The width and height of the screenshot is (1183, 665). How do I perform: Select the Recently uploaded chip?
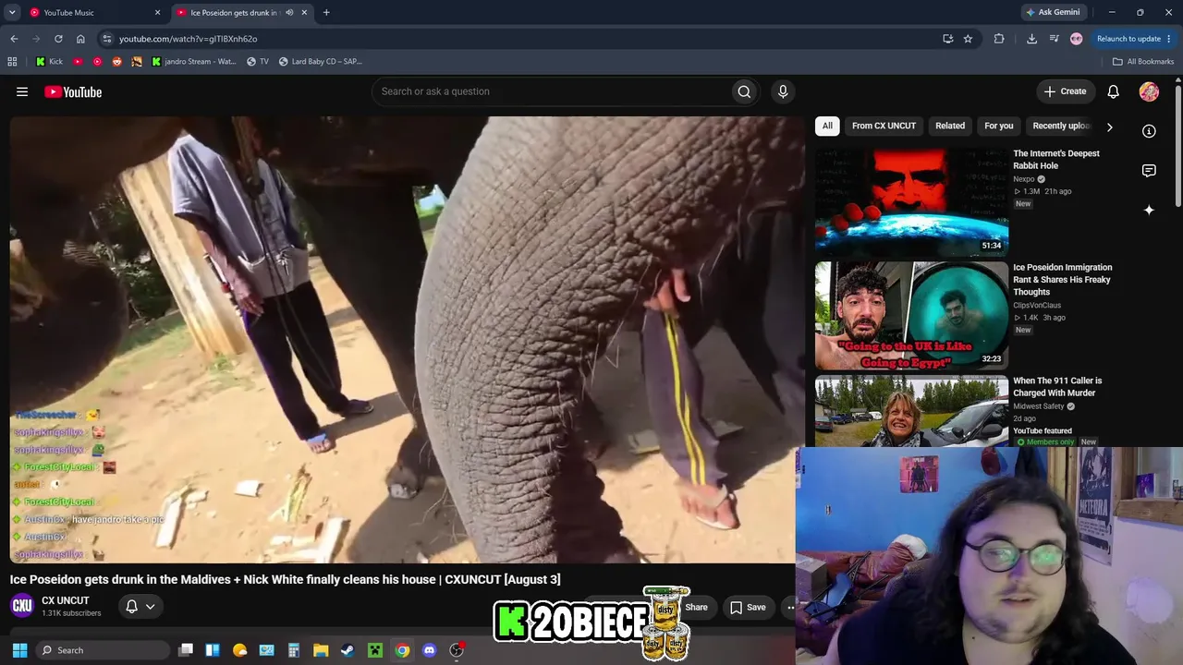(1061, 127)
